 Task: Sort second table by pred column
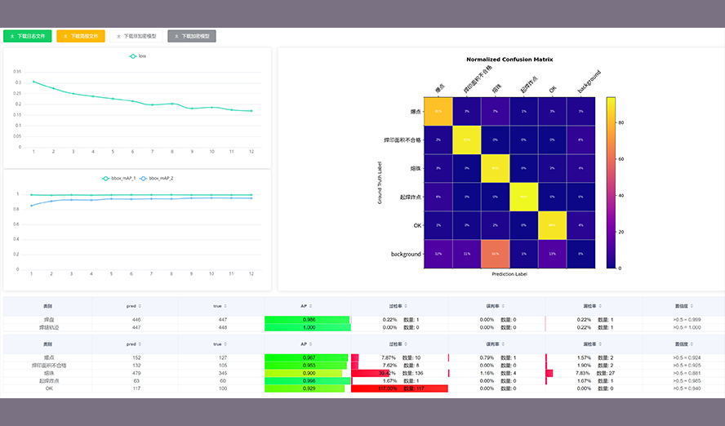pyautogui.click(x=140, y=344)
